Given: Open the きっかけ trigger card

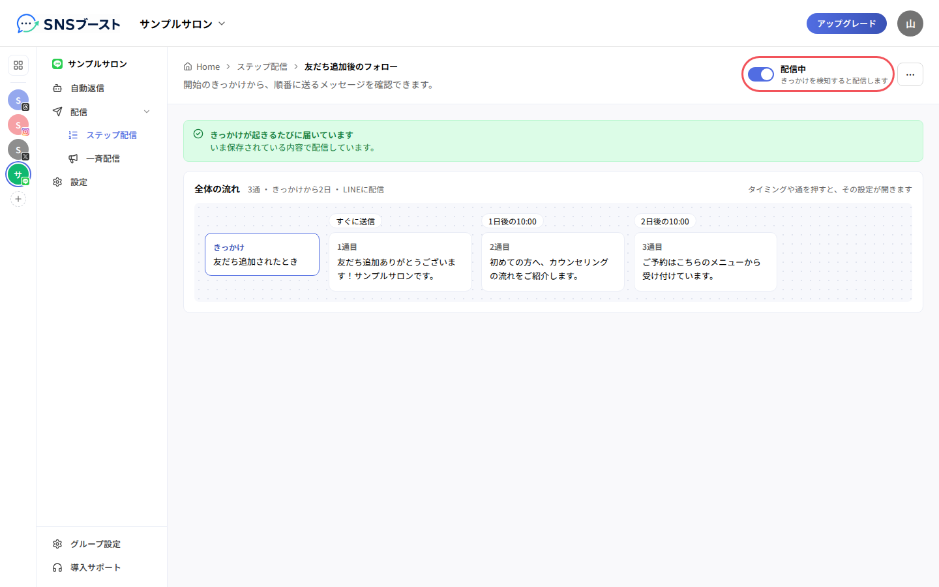Looking at the screenshot, I should tap(262, 254).
